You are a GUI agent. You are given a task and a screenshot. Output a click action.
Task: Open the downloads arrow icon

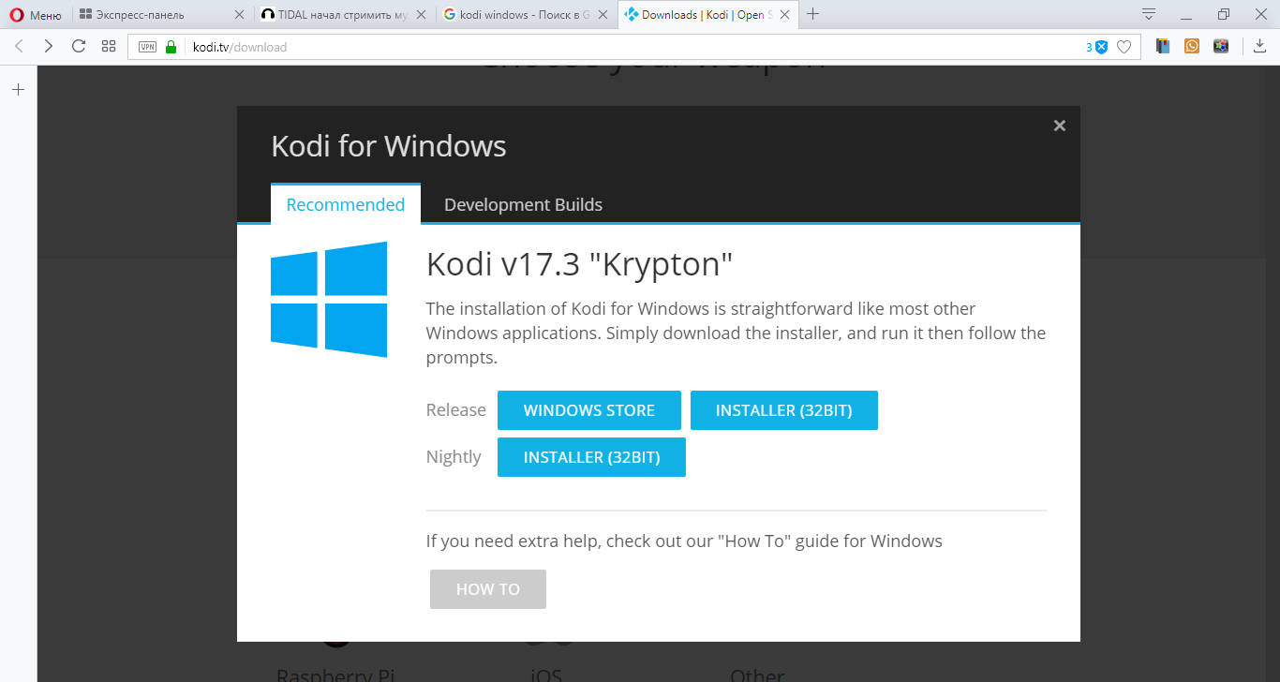[x=1260, y=46]
